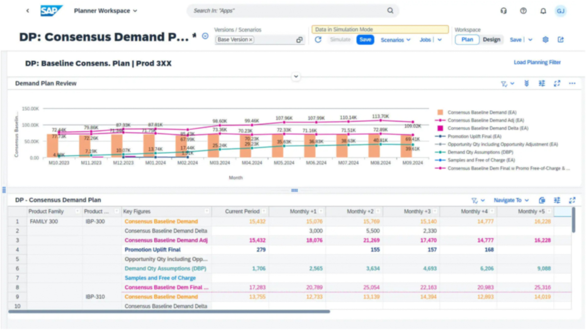Toggle Consensus Baseline Demand (EA) legend series
586x330 pixels.
coord(481,112)
